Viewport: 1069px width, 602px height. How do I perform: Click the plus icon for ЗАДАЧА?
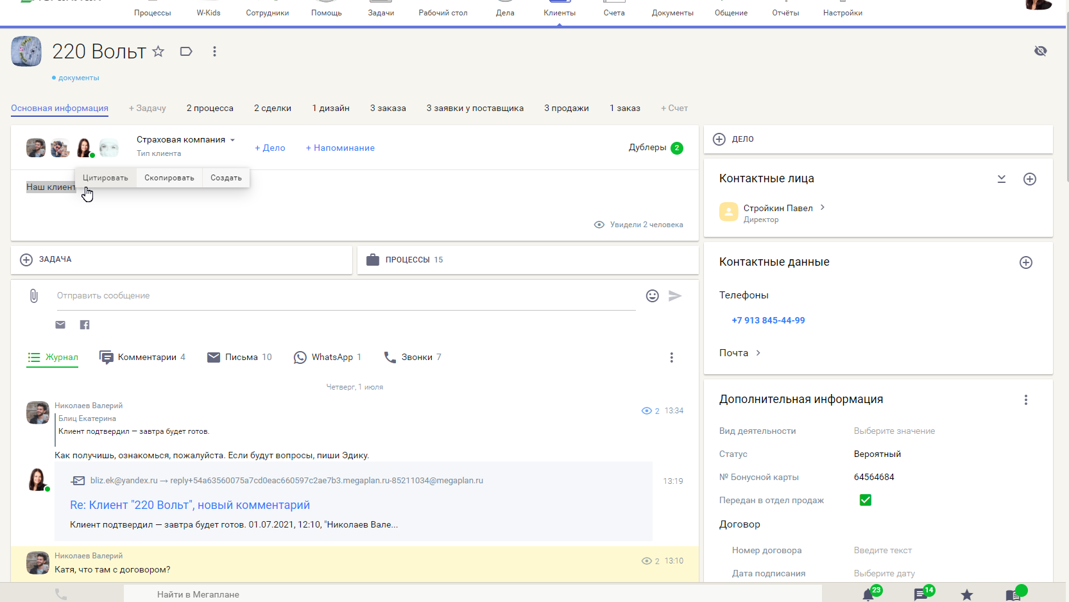pyautogui.click(x=26, y=260)
